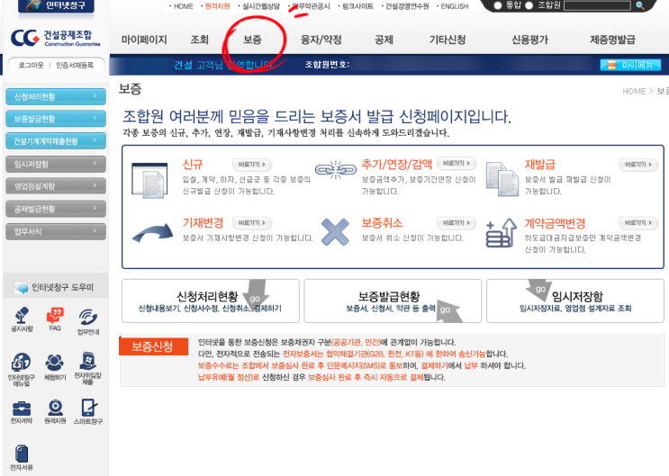Click the 전자계약 briefcase icon

point(22,409)
